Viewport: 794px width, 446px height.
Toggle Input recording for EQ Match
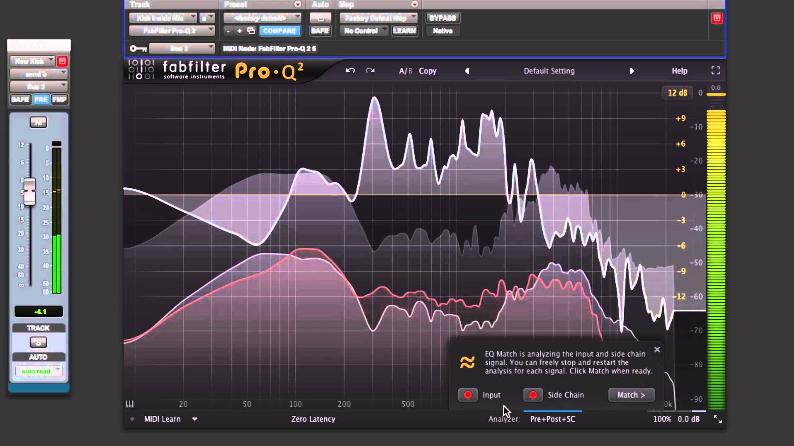(468, 395)
